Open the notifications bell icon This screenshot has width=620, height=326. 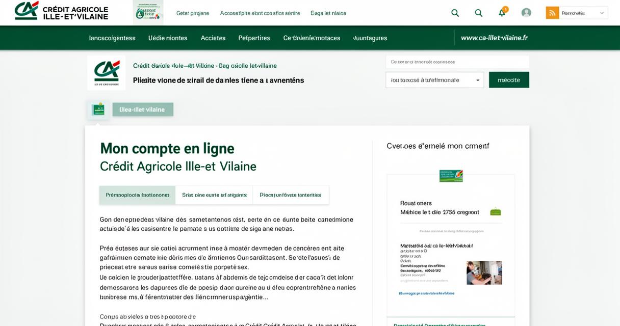click(502, 12)
